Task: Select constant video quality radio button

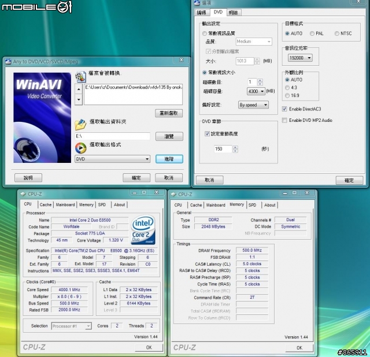Action: pyautogui.click(x=204, y=34)
